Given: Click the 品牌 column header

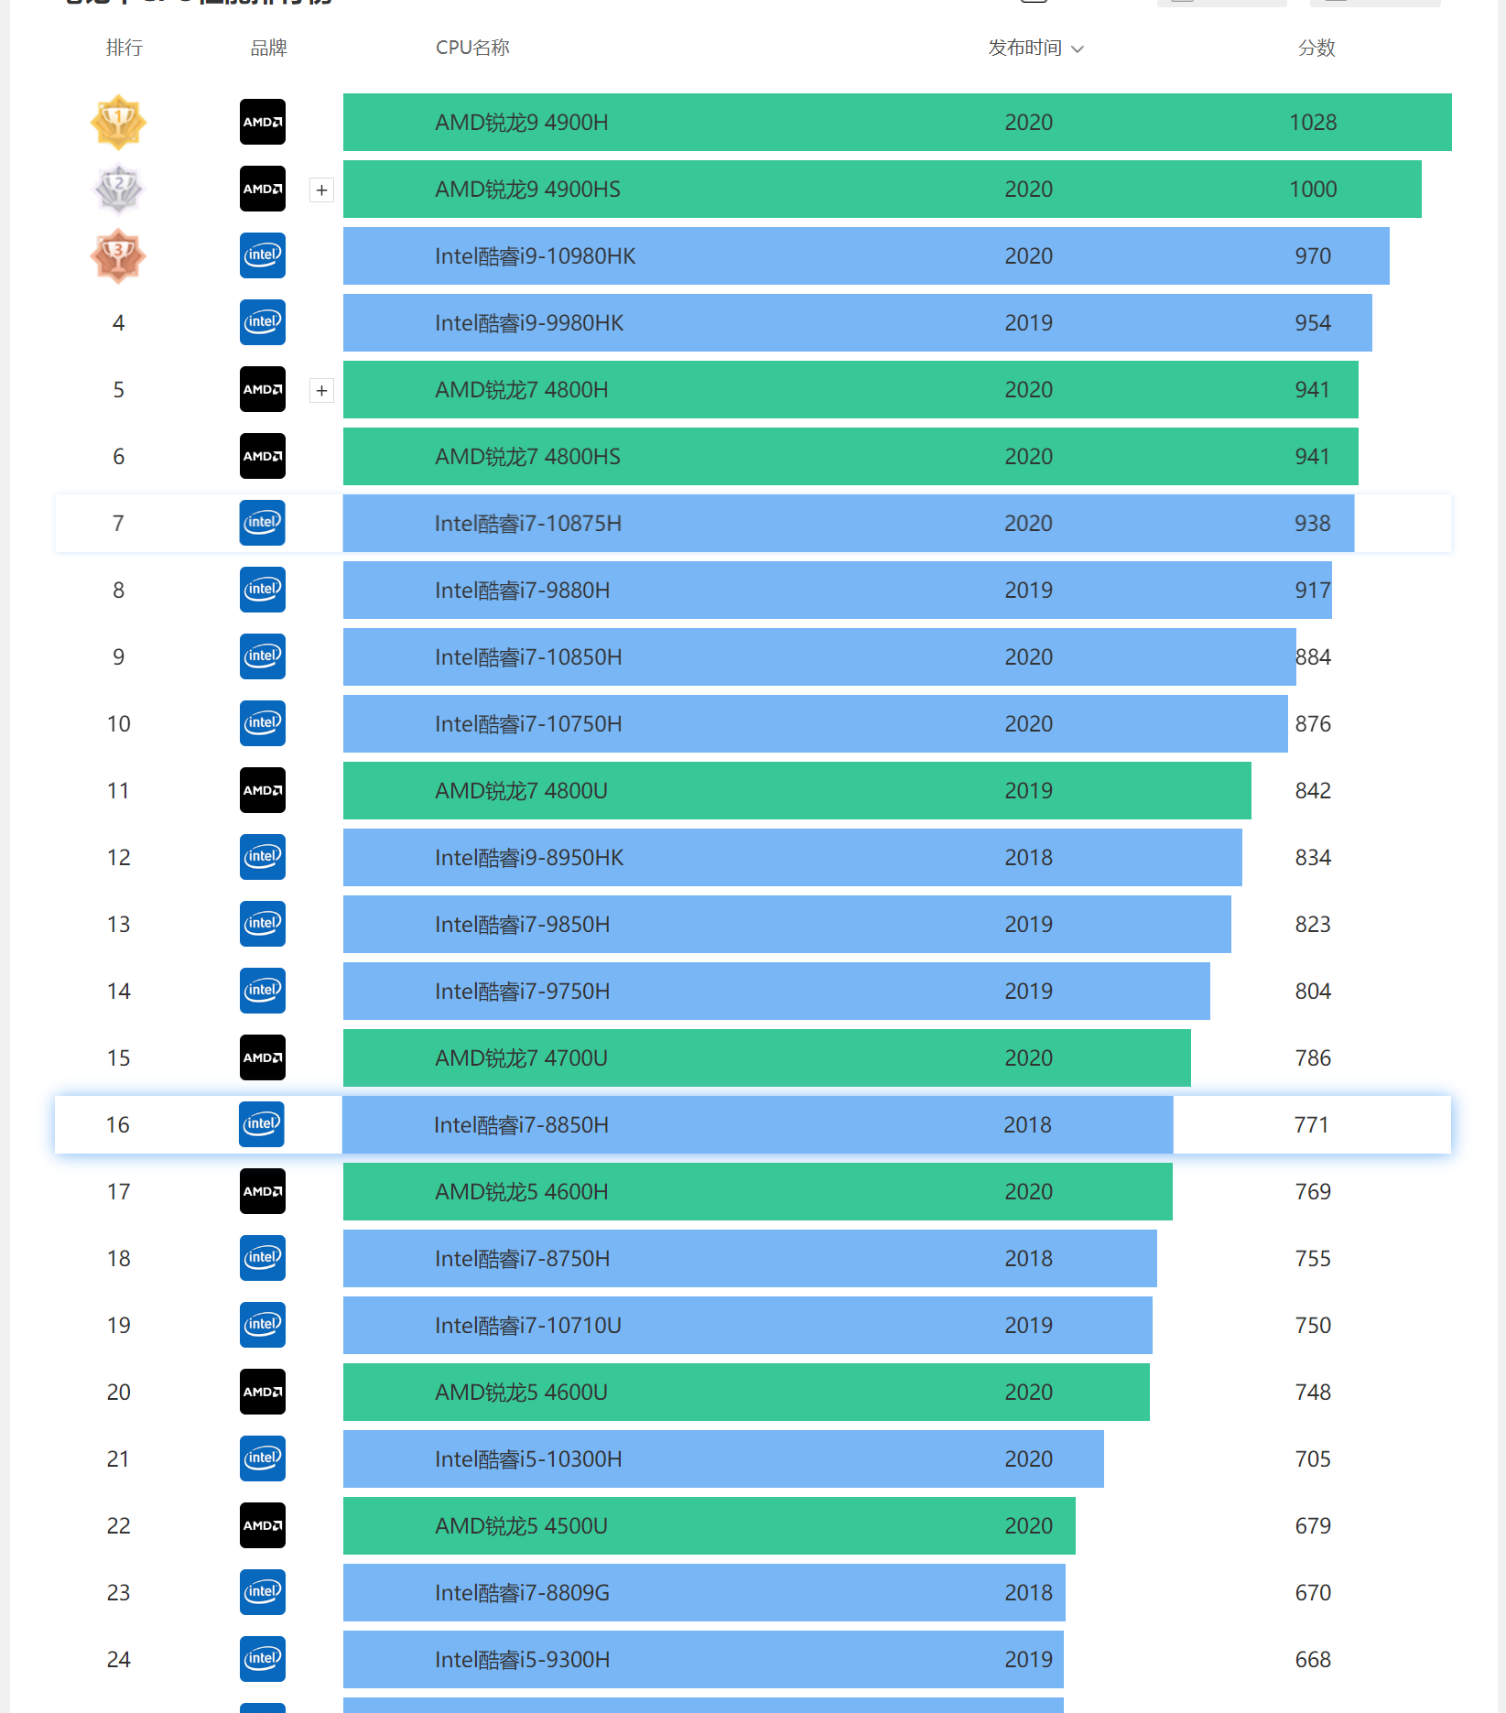Looking at the screenshot, I should click(x=269, y=48).
